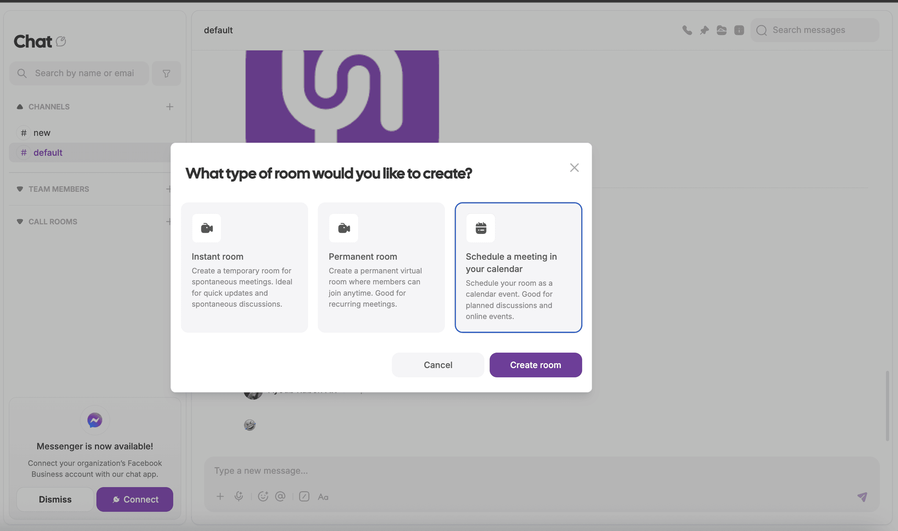
Task: Click the filter icon beside search
Action: click(x=166, y=73)
